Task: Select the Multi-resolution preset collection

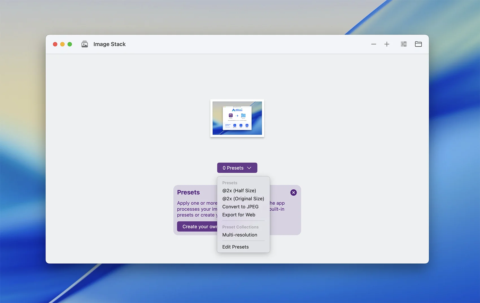Action: tap(240, 235)
